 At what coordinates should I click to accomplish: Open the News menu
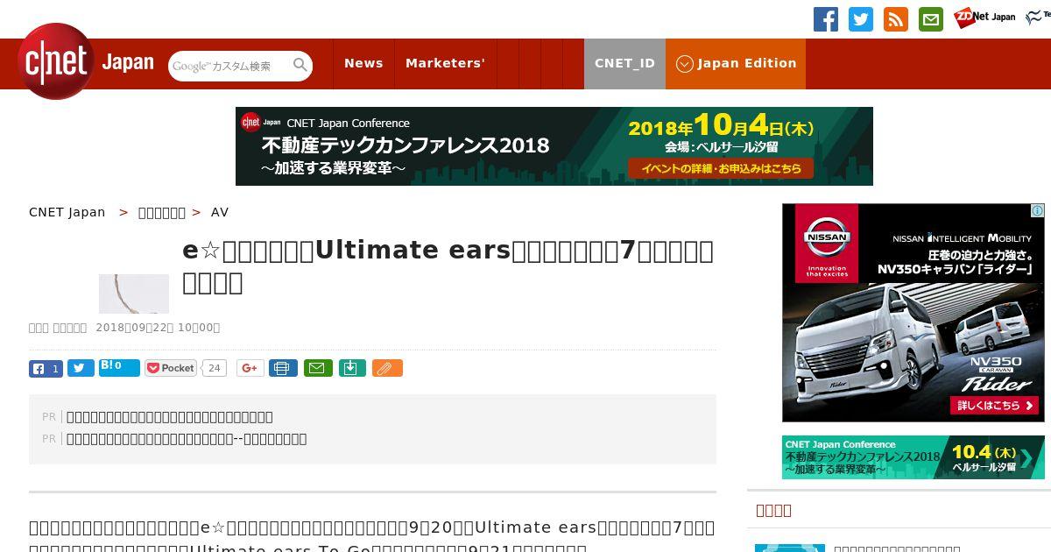363,63
